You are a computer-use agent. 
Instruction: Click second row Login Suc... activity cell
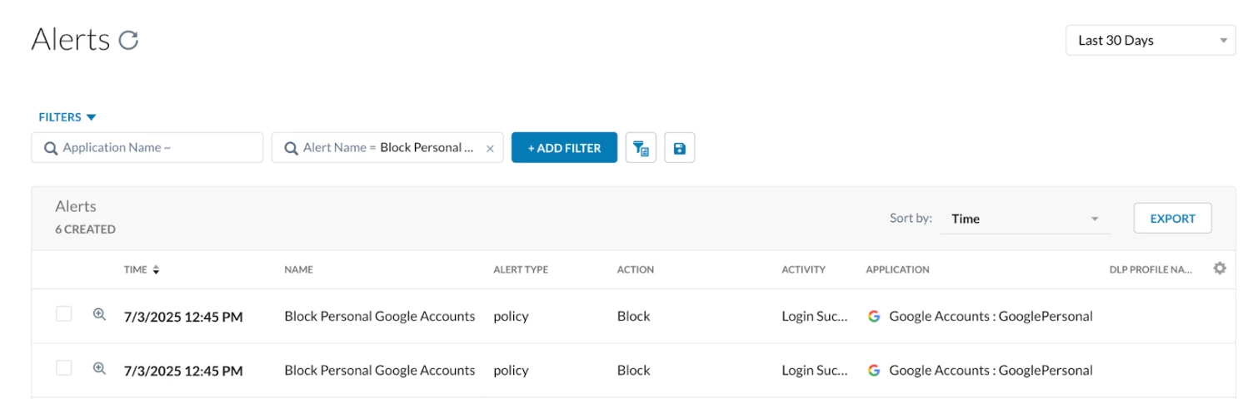[815, 370]
